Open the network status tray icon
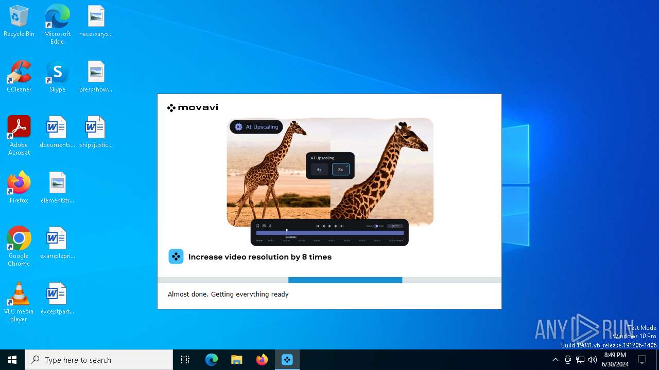The height and width of the screenshot is (370, 659). [x=580, y=360]
